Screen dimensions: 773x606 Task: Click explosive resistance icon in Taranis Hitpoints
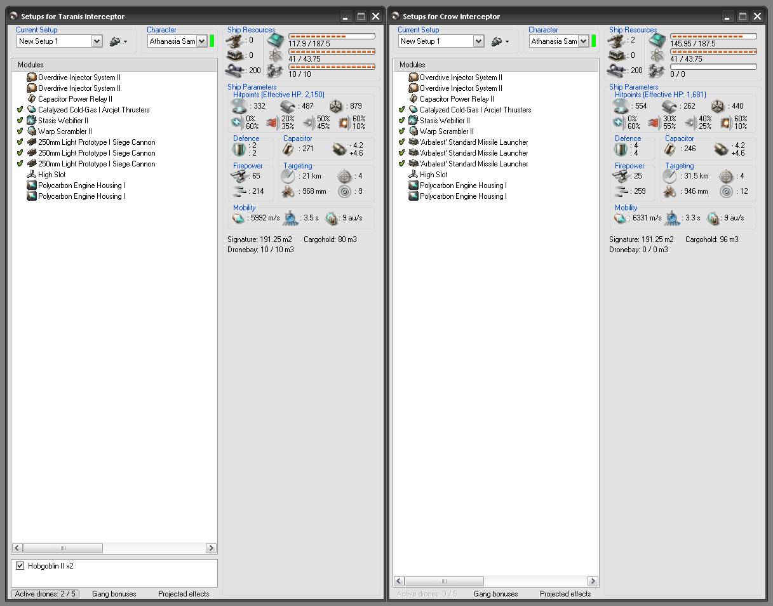(x=344, y=123)
